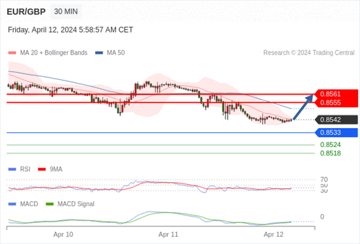Select the green 0.8518 support label
Screen dimensions: 360x244
pos(331,154)
